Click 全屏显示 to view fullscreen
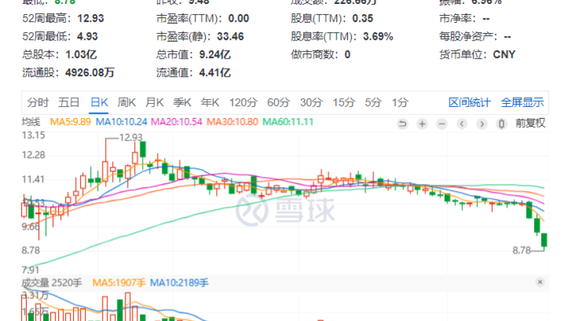 click(522, 102)
